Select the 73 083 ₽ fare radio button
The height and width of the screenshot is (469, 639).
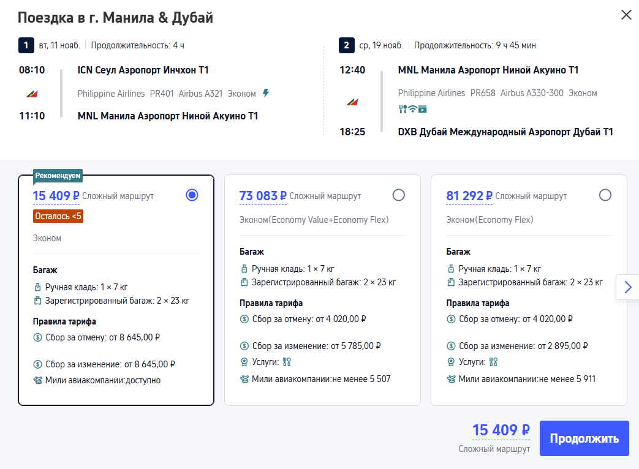point(399,195)
